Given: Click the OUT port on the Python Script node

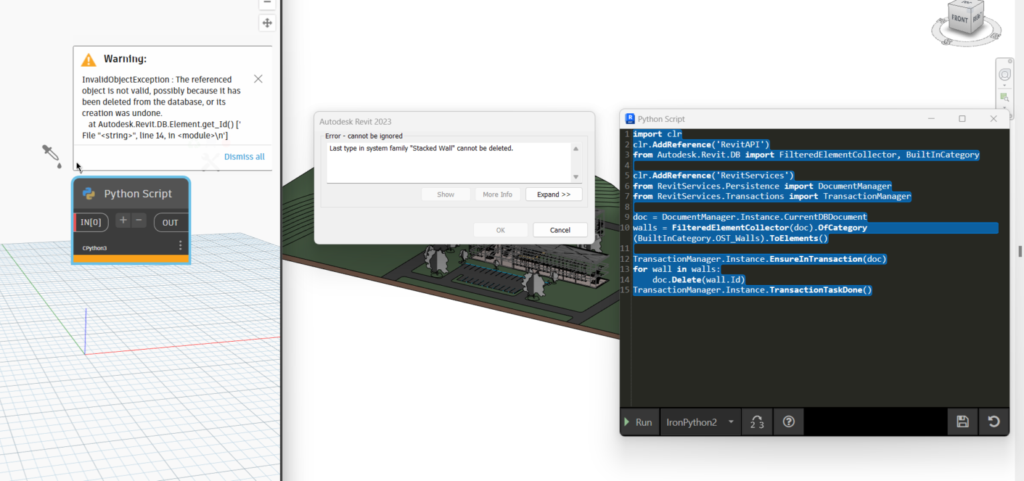Looking at the screenshot, I should coord(170,222).
